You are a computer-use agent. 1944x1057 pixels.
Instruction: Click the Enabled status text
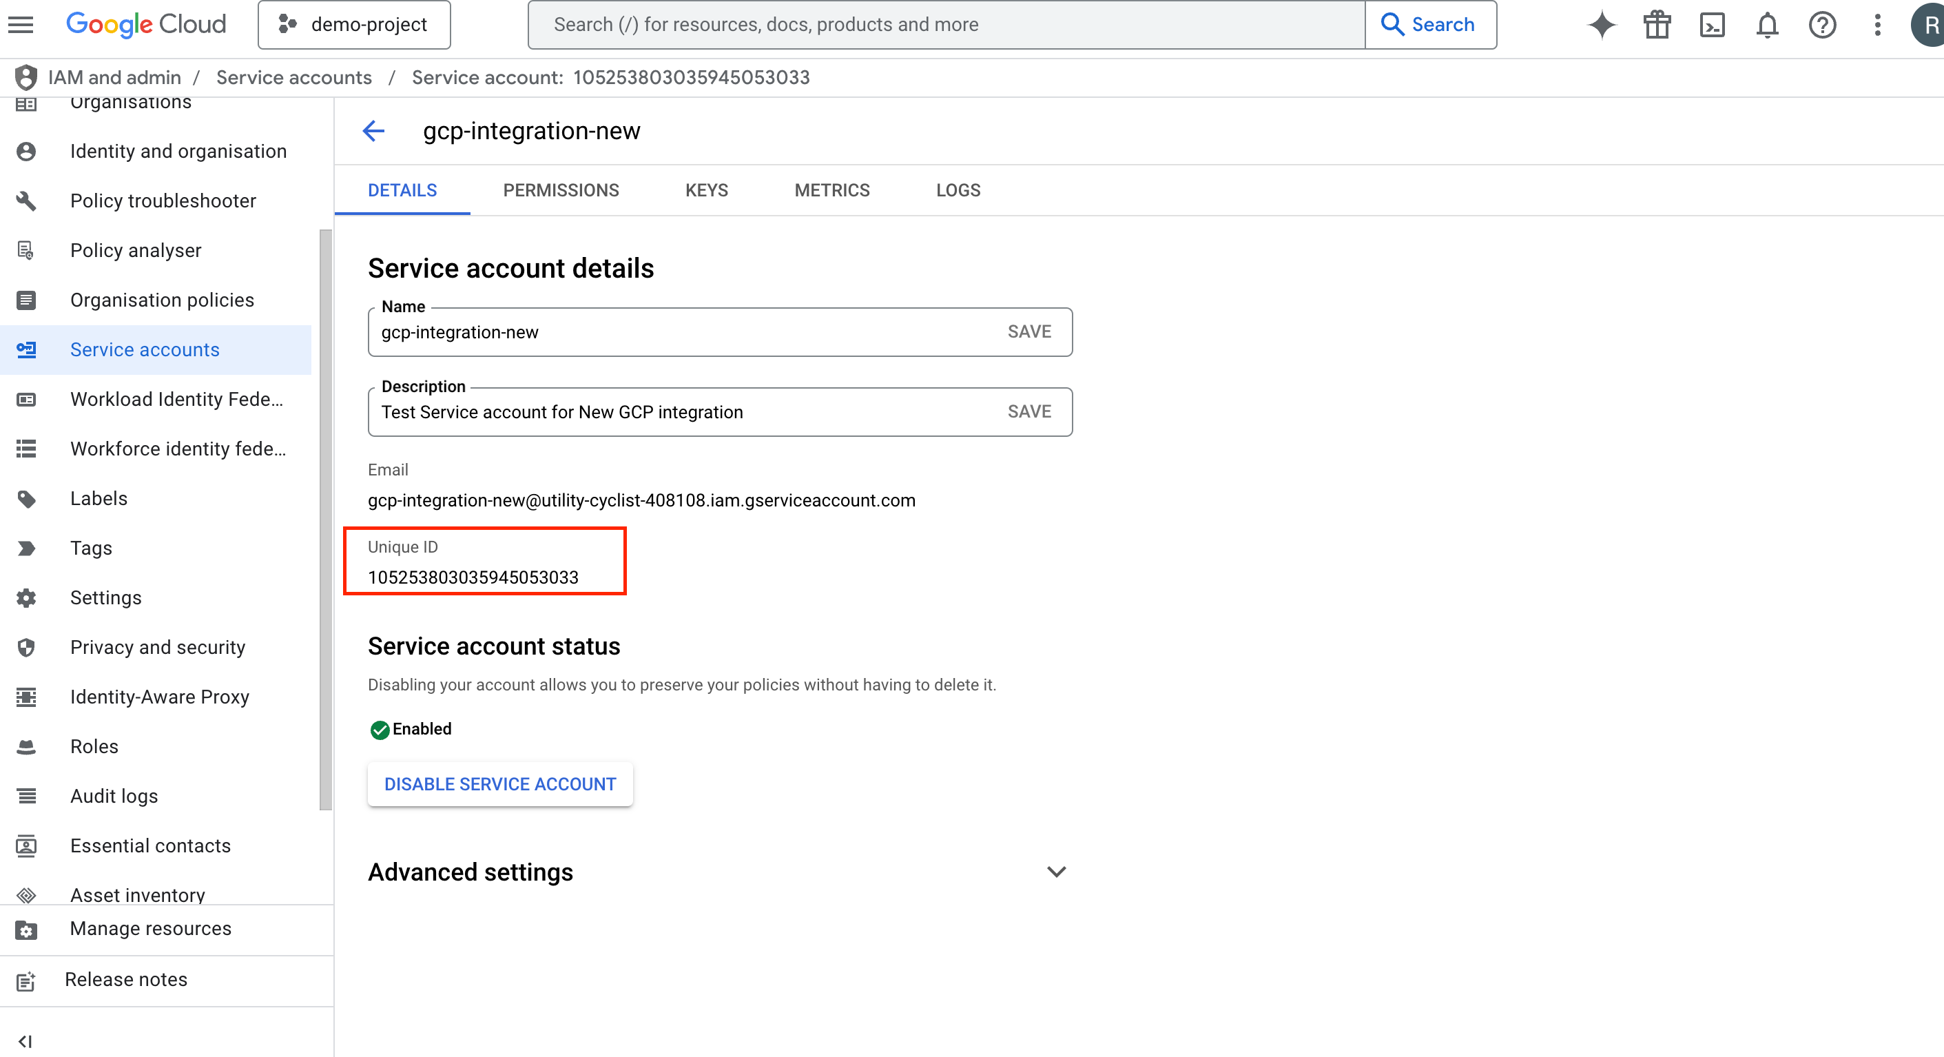point(422,729)
